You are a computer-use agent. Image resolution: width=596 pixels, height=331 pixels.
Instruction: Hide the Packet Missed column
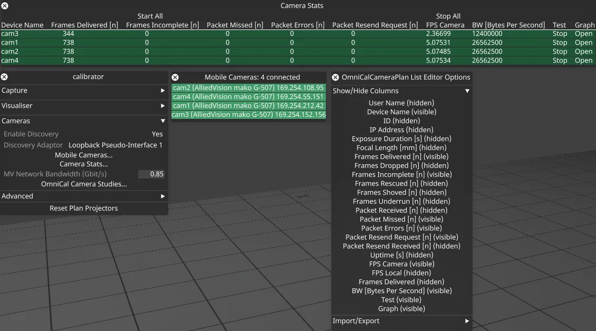[x=401, y=219]
